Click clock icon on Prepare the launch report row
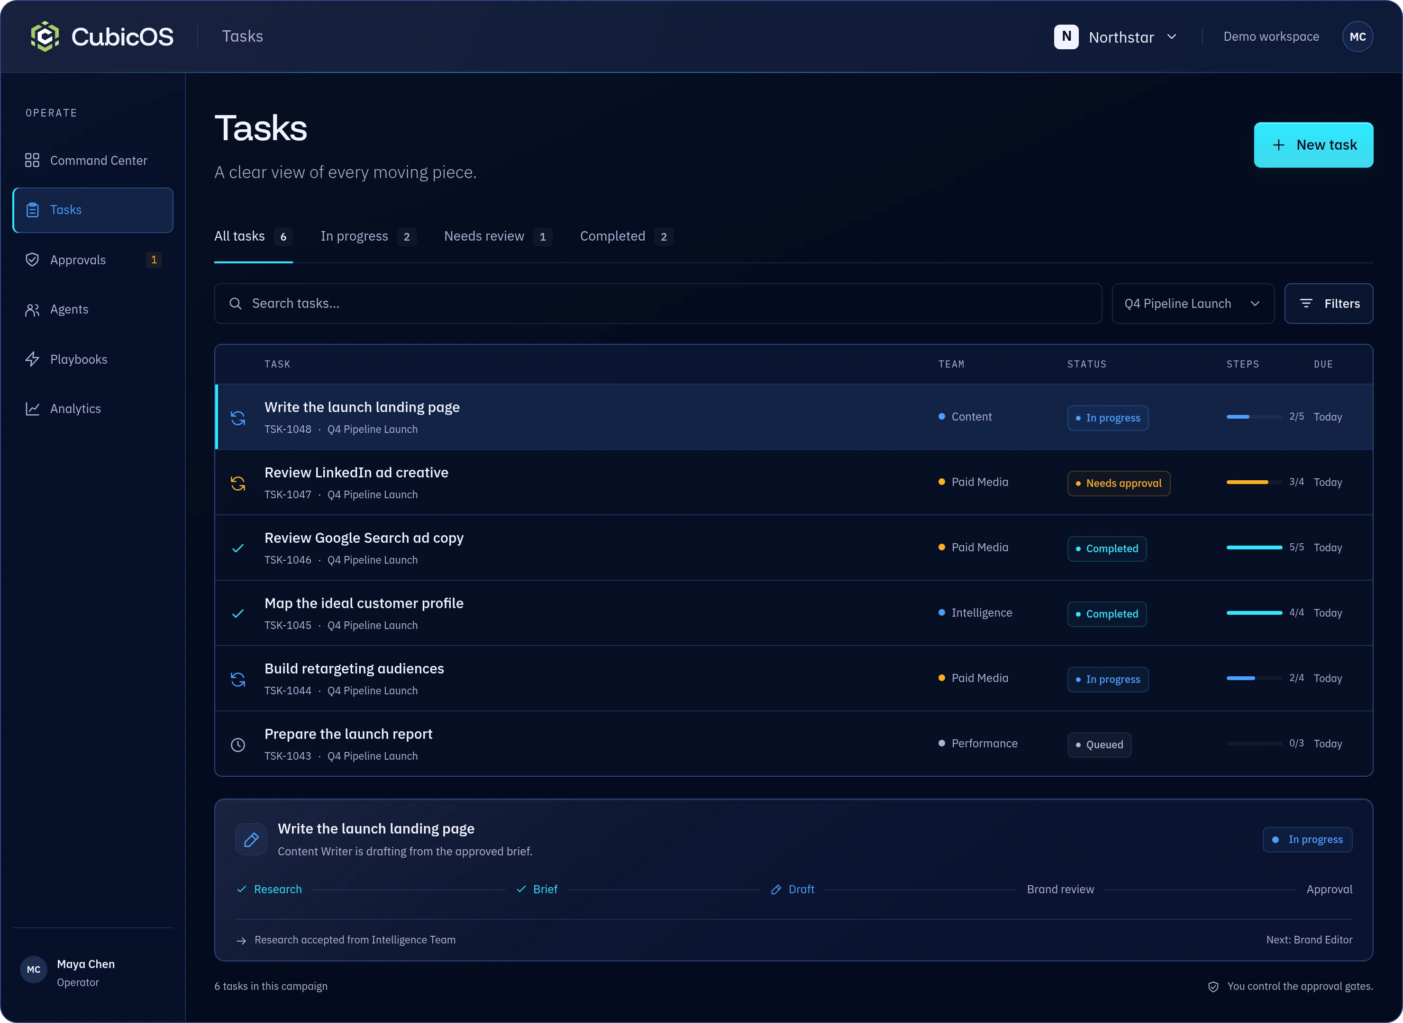Viewport: 1403px width, 1023px height. point(238,745)
